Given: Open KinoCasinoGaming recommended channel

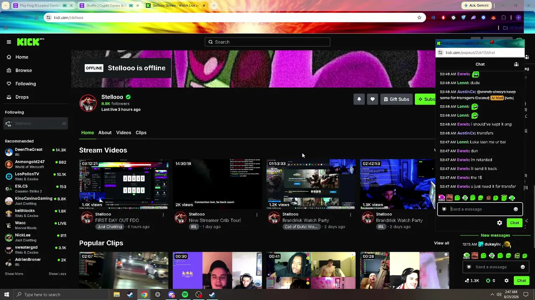Looking at the screenshot, I should 36,201.
